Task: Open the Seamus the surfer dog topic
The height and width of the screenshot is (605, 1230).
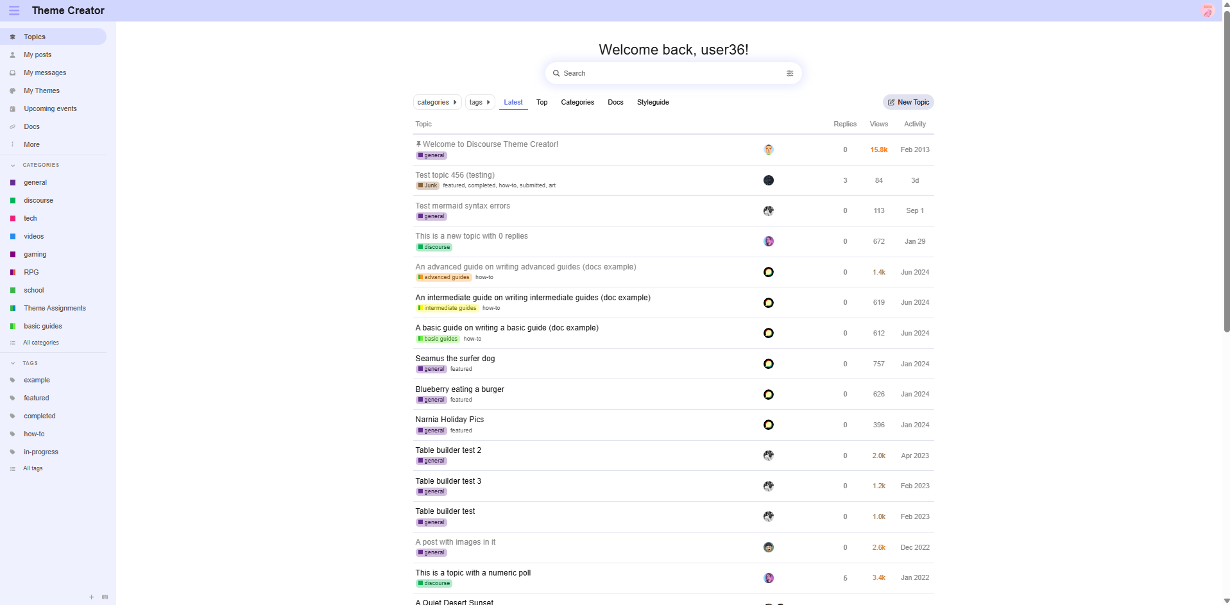Action: click(x=455, y=359)
